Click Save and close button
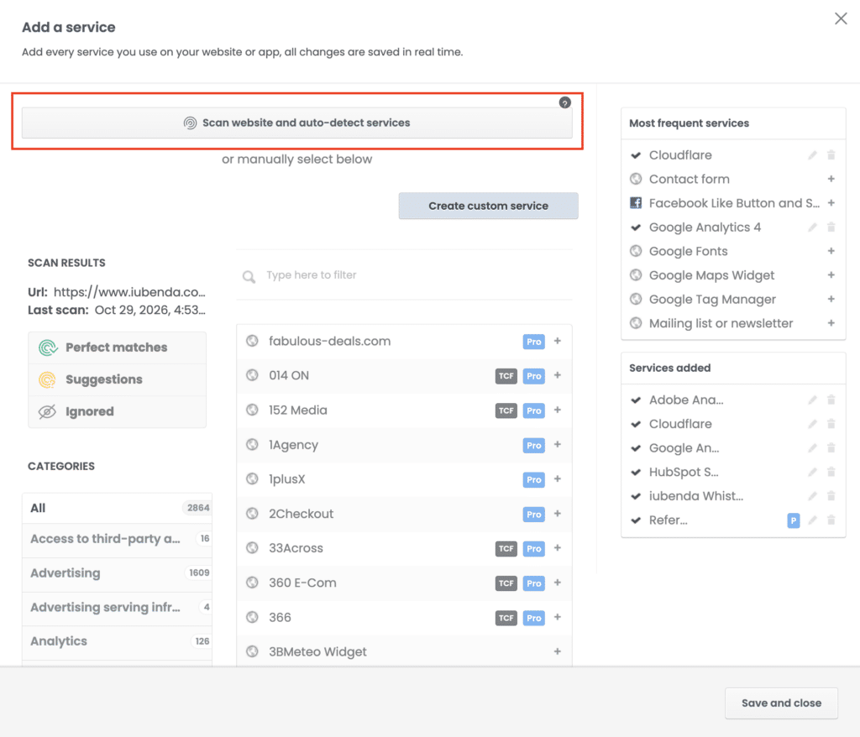 coord(781,703)
